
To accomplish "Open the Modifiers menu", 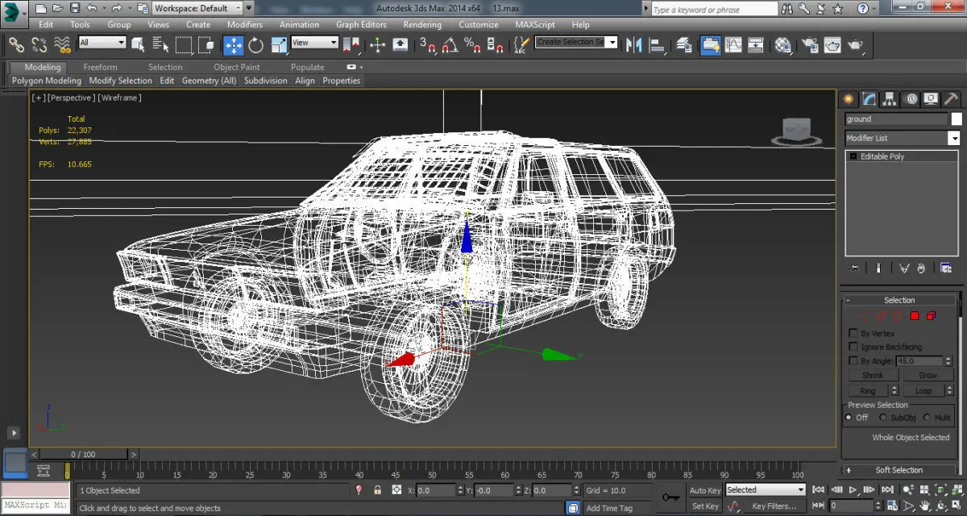I will [245, 25].
